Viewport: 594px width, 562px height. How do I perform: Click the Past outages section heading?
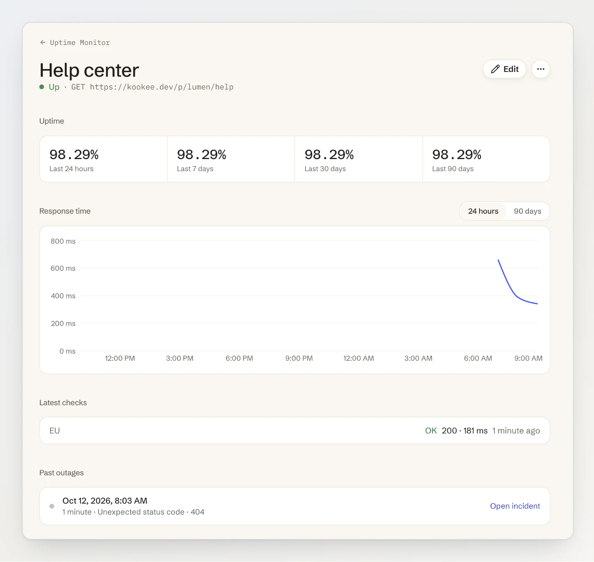pyautogui.click(x=61, y=473)
